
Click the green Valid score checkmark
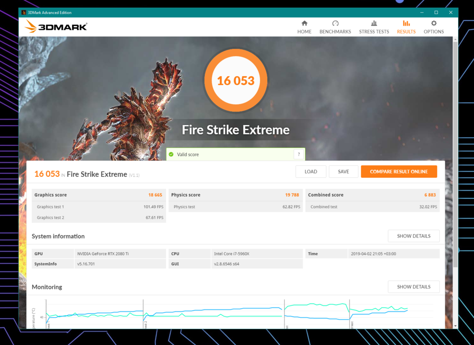pos(171,154)
